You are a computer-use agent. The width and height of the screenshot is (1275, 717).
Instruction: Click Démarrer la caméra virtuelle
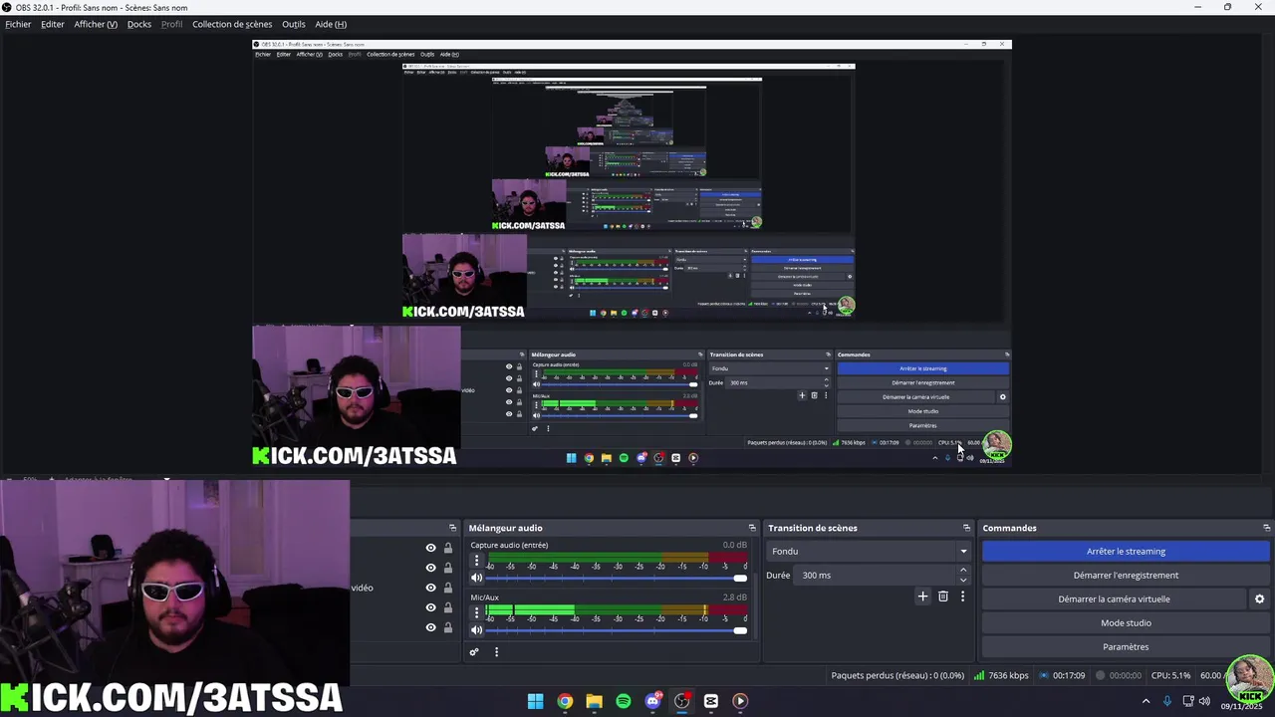1114,599
